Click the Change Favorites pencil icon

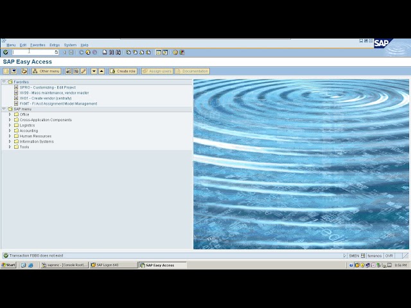83,71
